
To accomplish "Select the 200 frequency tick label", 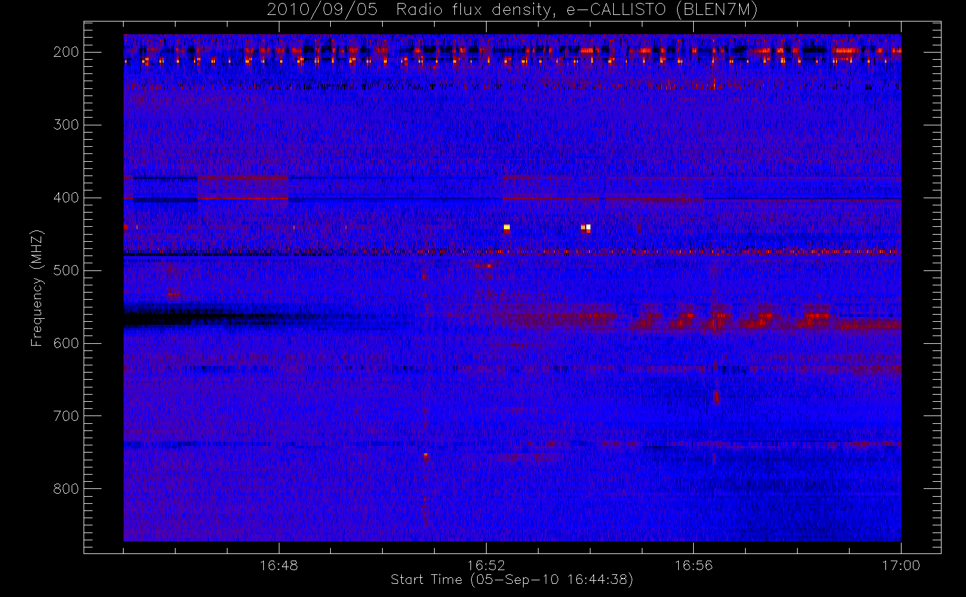I will pyautogui.click(x=66, y=52).
